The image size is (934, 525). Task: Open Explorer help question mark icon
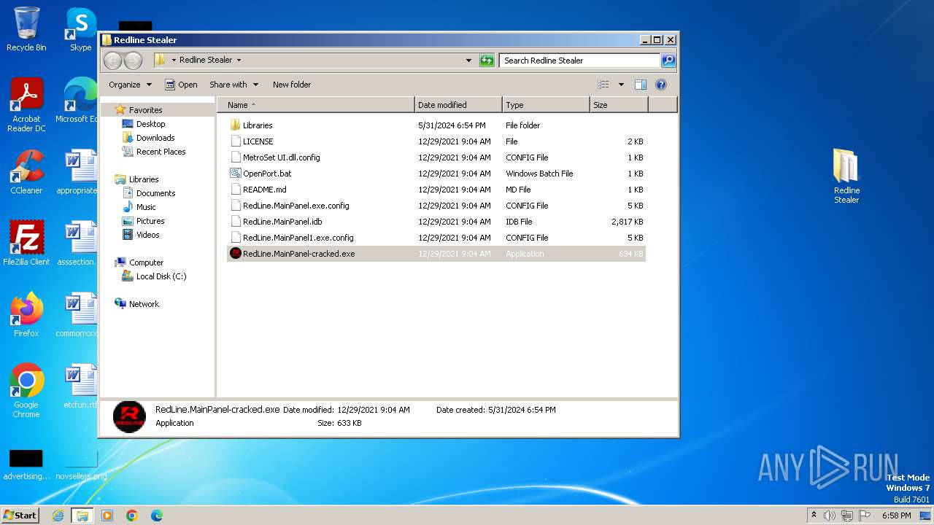661,85
